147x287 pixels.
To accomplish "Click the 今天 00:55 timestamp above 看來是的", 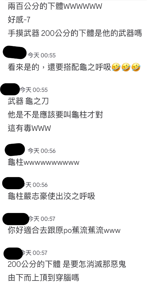I will pos(42,55).
